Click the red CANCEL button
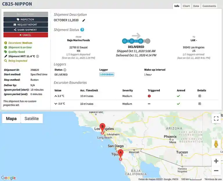Screen dimensions: 223x181 pyautogui.click(x=26, y=35)
